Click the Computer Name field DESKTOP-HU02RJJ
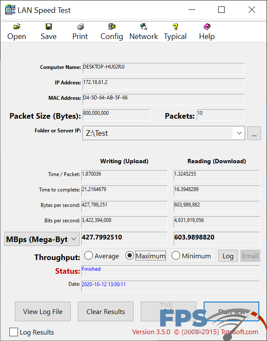This screenshot has width=267, height=341. [163, 69]
